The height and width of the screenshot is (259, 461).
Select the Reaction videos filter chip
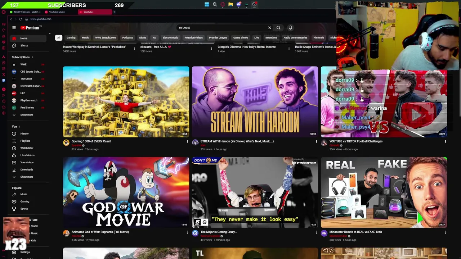point(194,37)
